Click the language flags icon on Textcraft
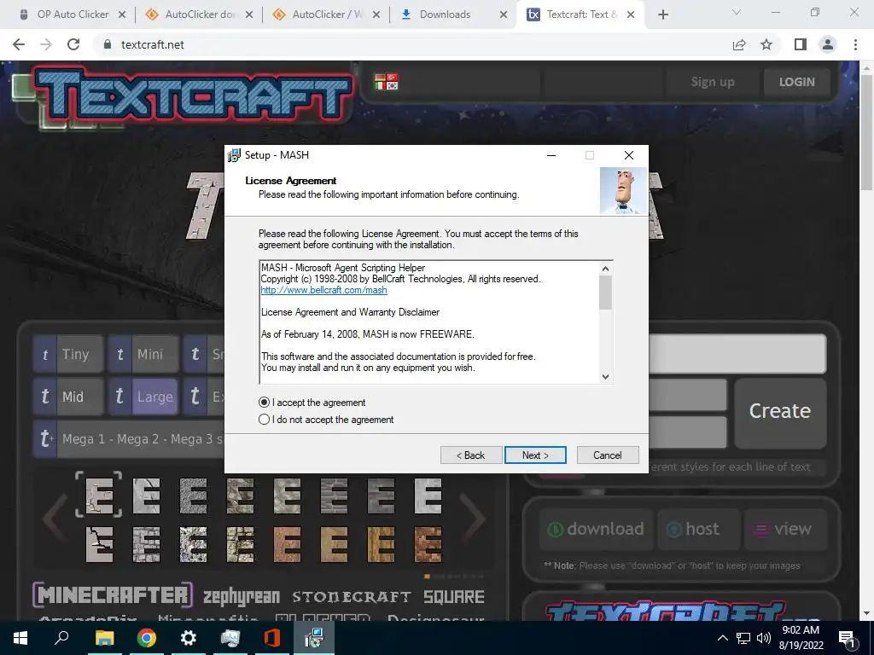The image size is (874, 655). click(387, 81)
